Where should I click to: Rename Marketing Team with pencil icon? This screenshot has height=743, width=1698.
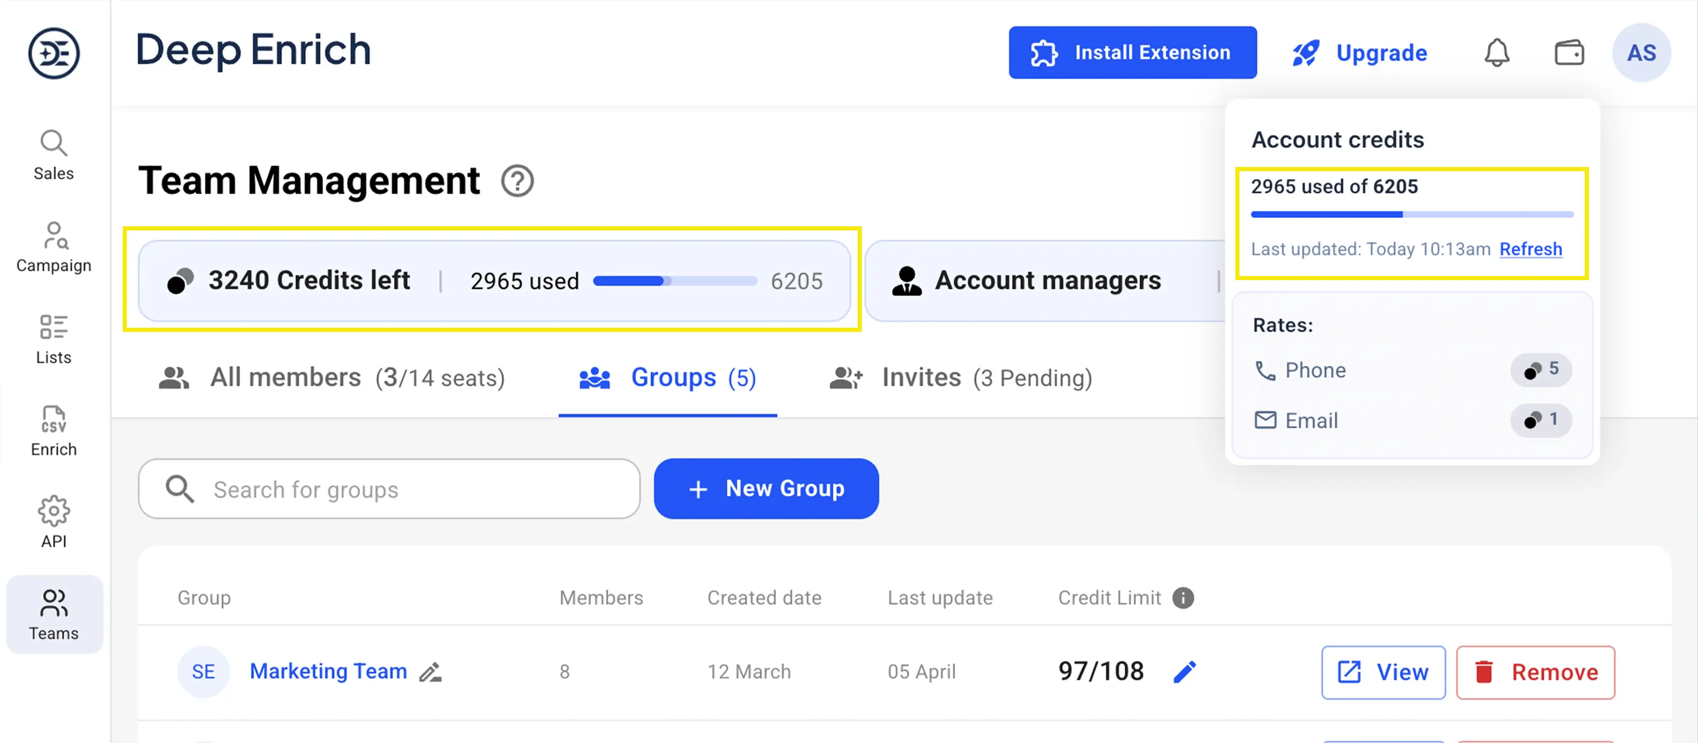pos(430,672)
